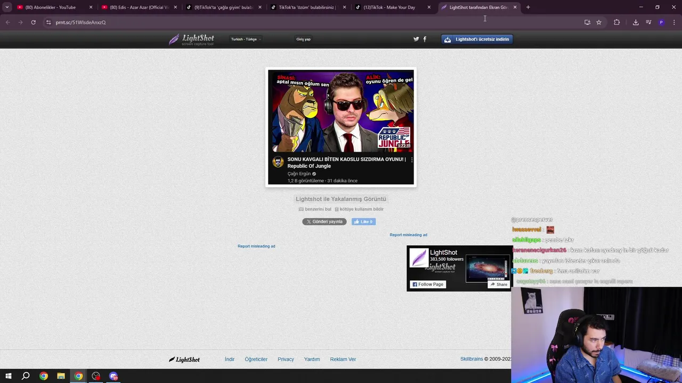682x383 pixels.
Task: Click LightShot page avatar in Facebook widget
Action: 419,258
